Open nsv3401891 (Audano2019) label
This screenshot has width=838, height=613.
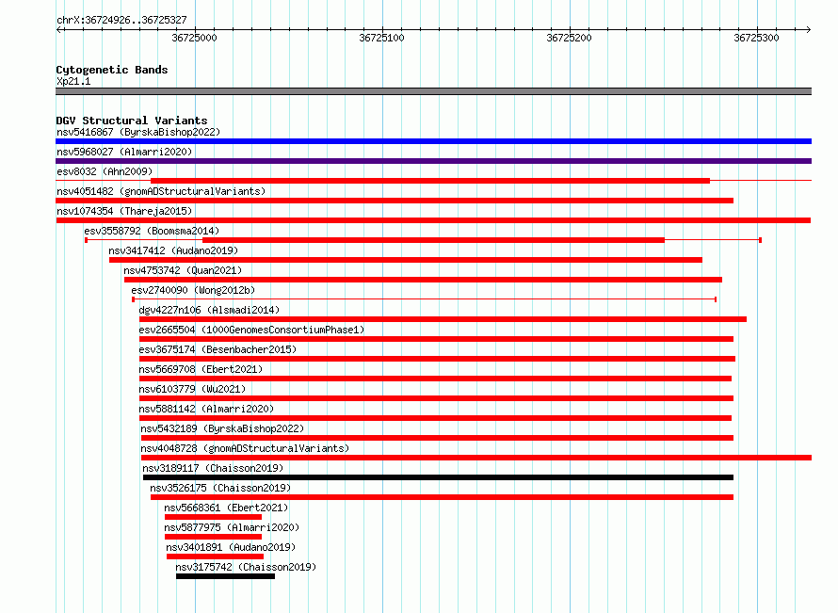[231, 547]
